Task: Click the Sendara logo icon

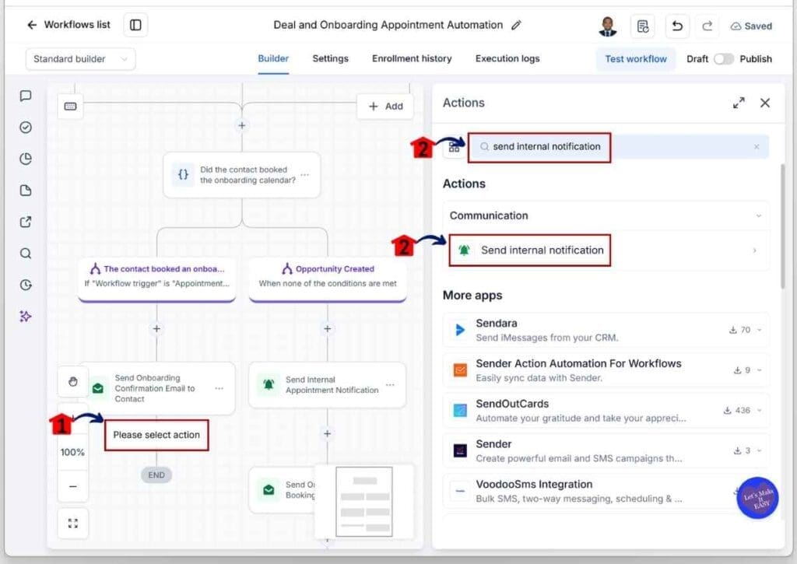Action: [x=460, y=331]
